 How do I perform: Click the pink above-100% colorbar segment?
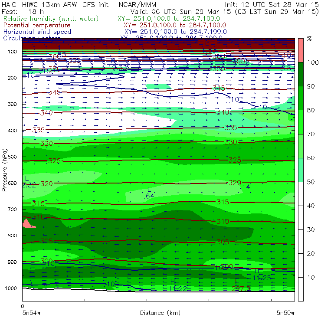click(301, 50)
